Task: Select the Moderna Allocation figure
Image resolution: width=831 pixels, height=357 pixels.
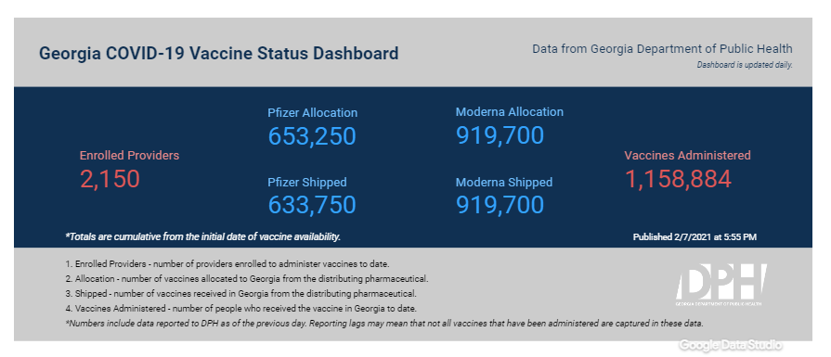Action: (x=500, y=135)
